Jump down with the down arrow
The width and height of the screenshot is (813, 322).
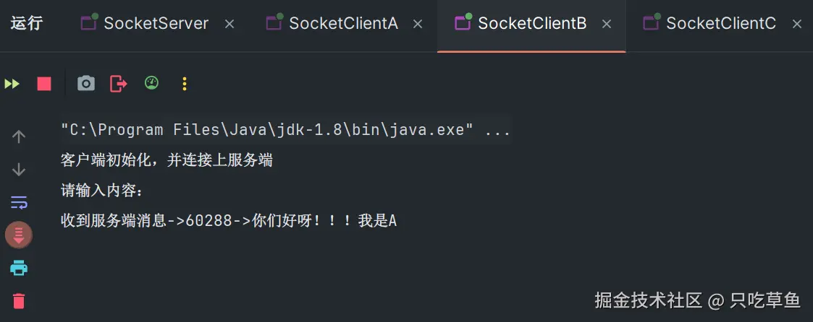pyautogui.click(x=19, y=170)
